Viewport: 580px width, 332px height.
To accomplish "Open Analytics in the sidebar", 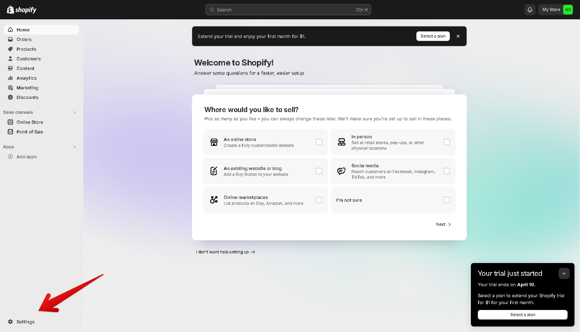I will click(x=41, y=78).
